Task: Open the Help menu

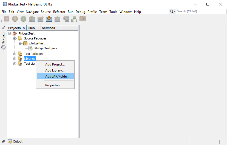Action: click(137, 12)
